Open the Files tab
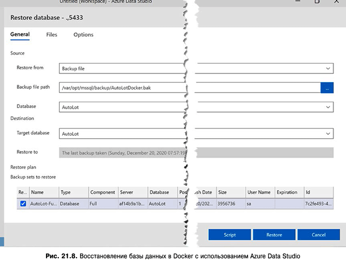Image resolution: width=346 pixels, height=263 pixels. [51, 35]
